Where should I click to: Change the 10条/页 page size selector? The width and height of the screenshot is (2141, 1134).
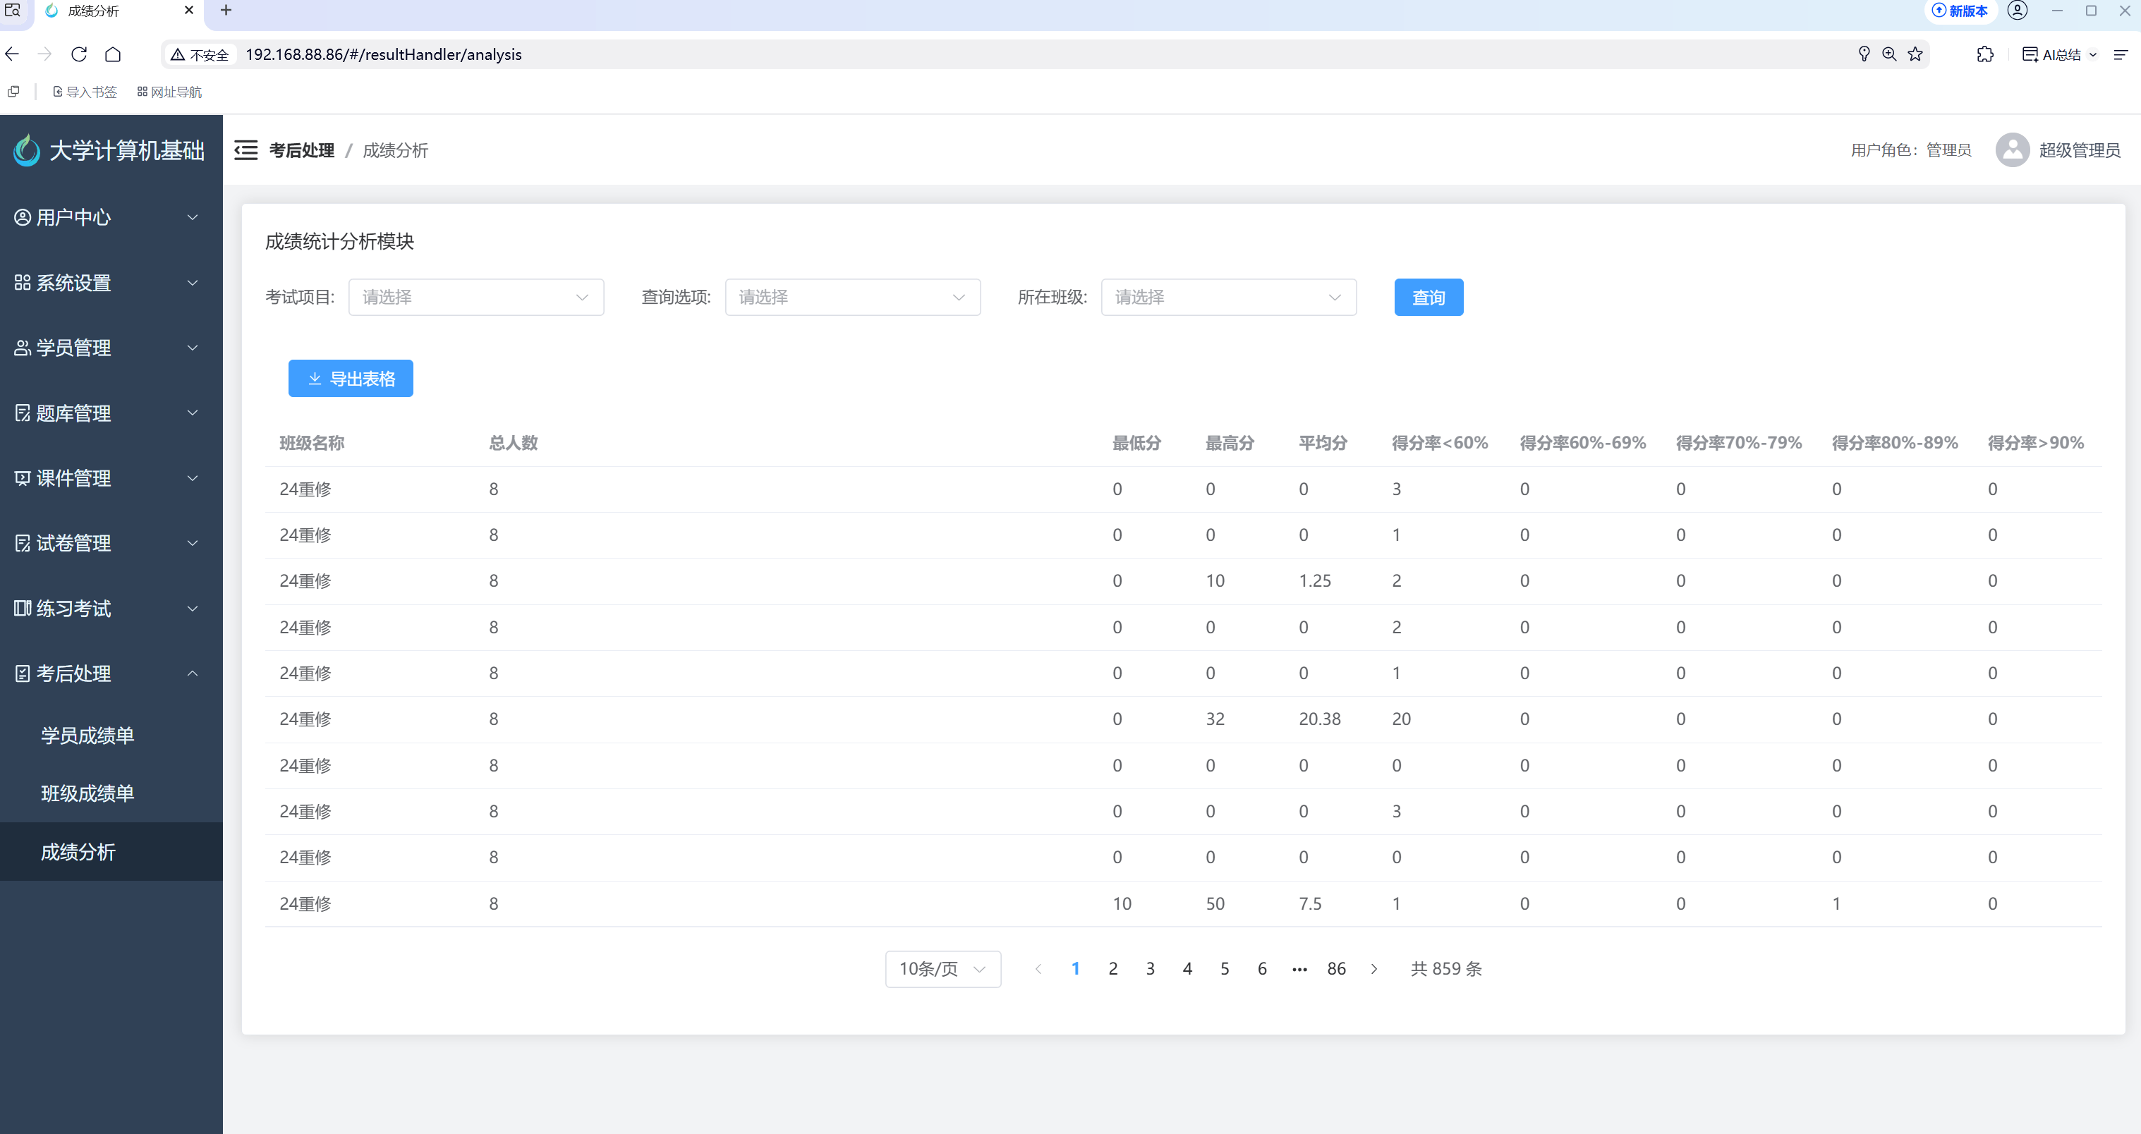click(942, 969)
